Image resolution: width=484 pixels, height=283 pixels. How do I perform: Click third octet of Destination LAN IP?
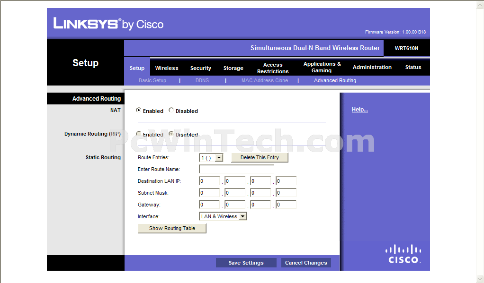(260, 181)
